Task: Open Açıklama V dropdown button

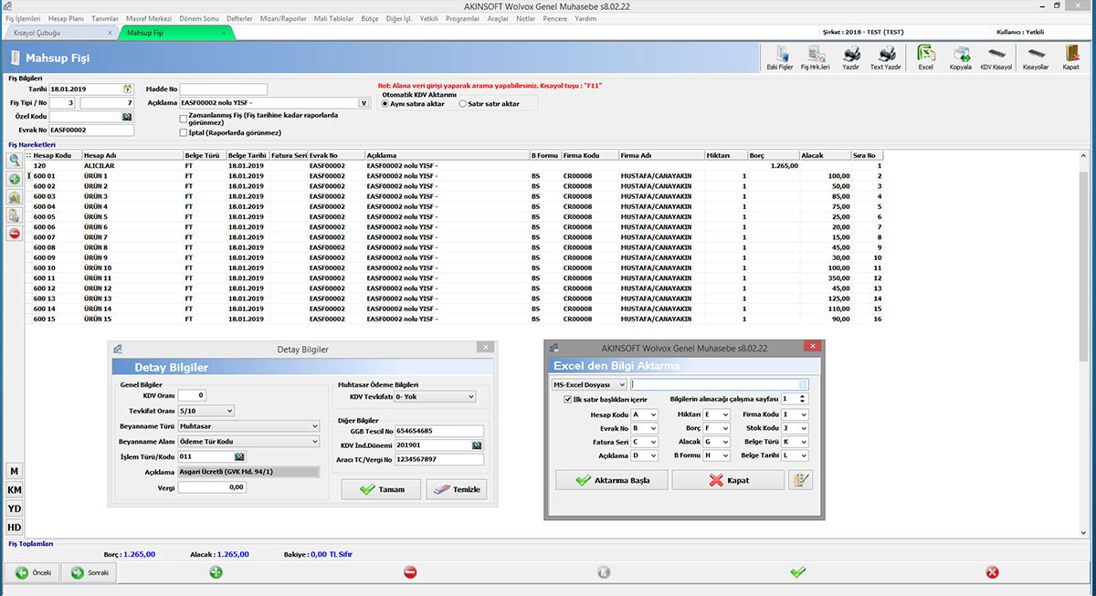Action: point(364,103)
